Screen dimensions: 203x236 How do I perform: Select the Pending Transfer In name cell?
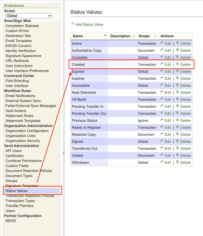[x=89, y=106]
